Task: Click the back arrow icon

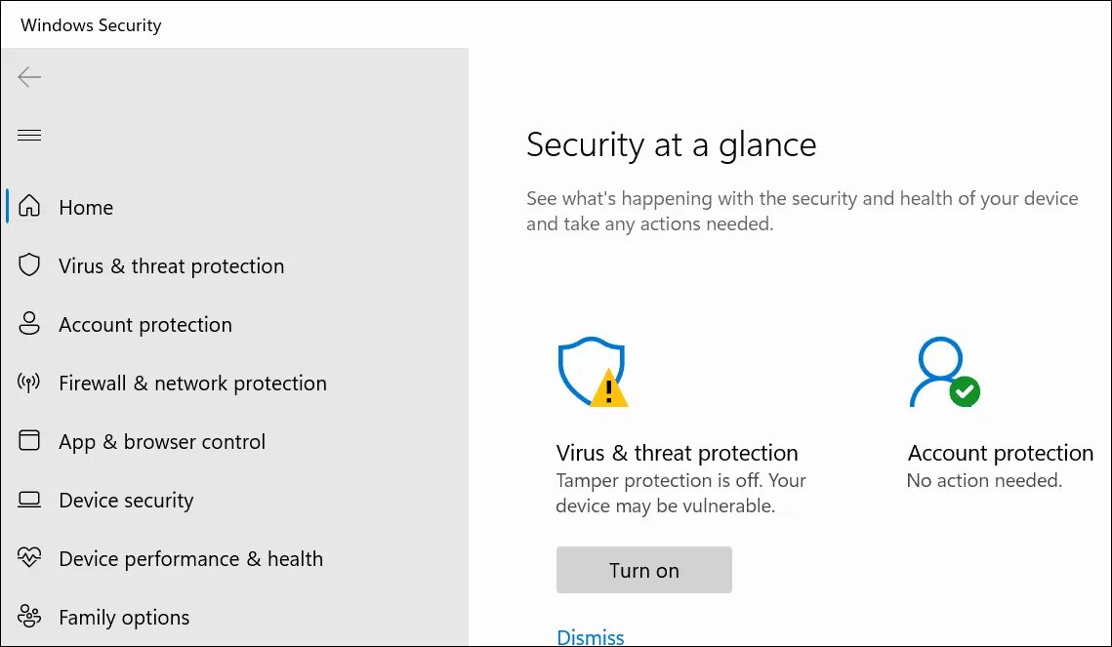Action: tap(29, 77)
